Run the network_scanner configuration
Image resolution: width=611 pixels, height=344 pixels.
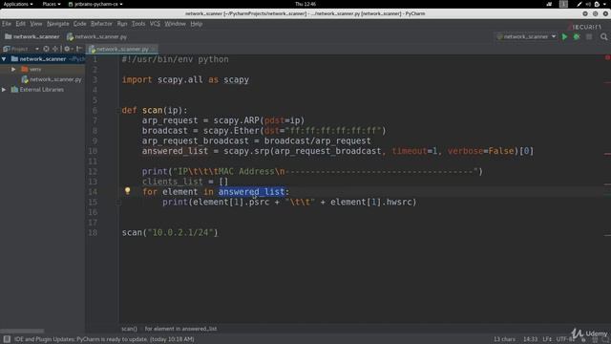[x=564, y=36]
